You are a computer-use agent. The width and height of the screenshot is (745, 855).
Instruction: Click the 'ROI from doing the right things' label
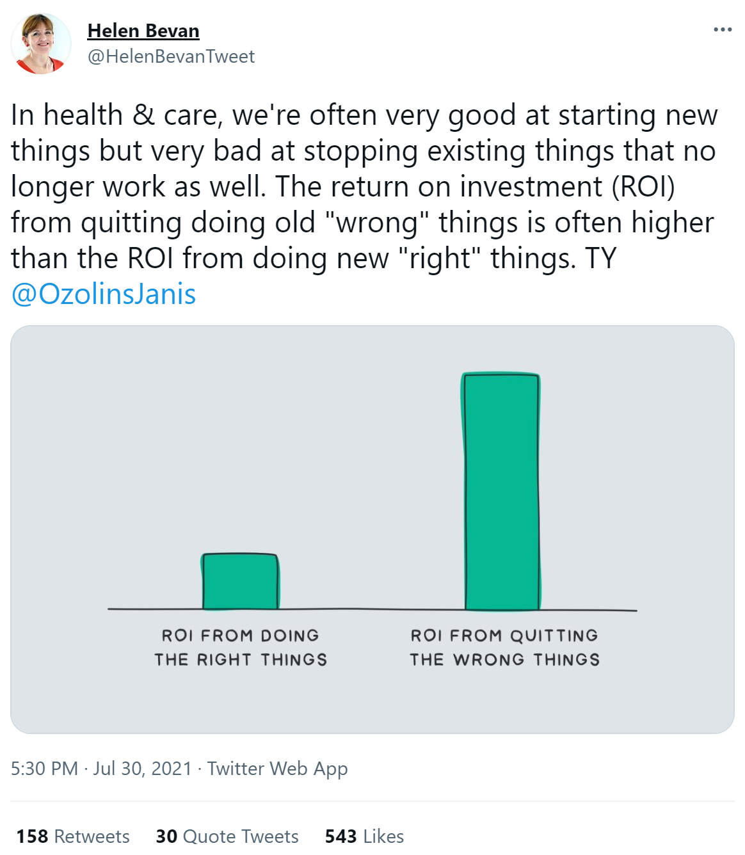241,648
